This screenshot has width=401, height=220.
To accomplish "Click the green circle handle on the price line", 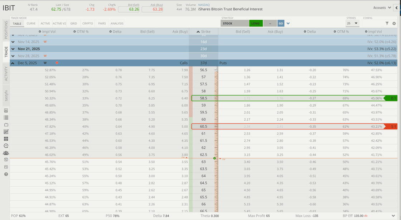I will [x=214, y=158].
